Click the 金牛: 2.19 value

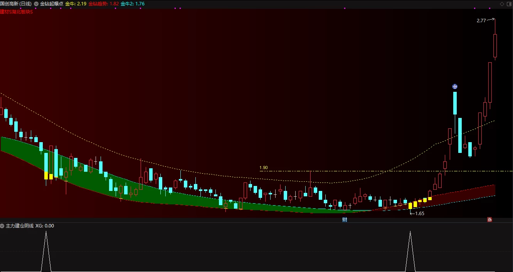click(76, 3)
